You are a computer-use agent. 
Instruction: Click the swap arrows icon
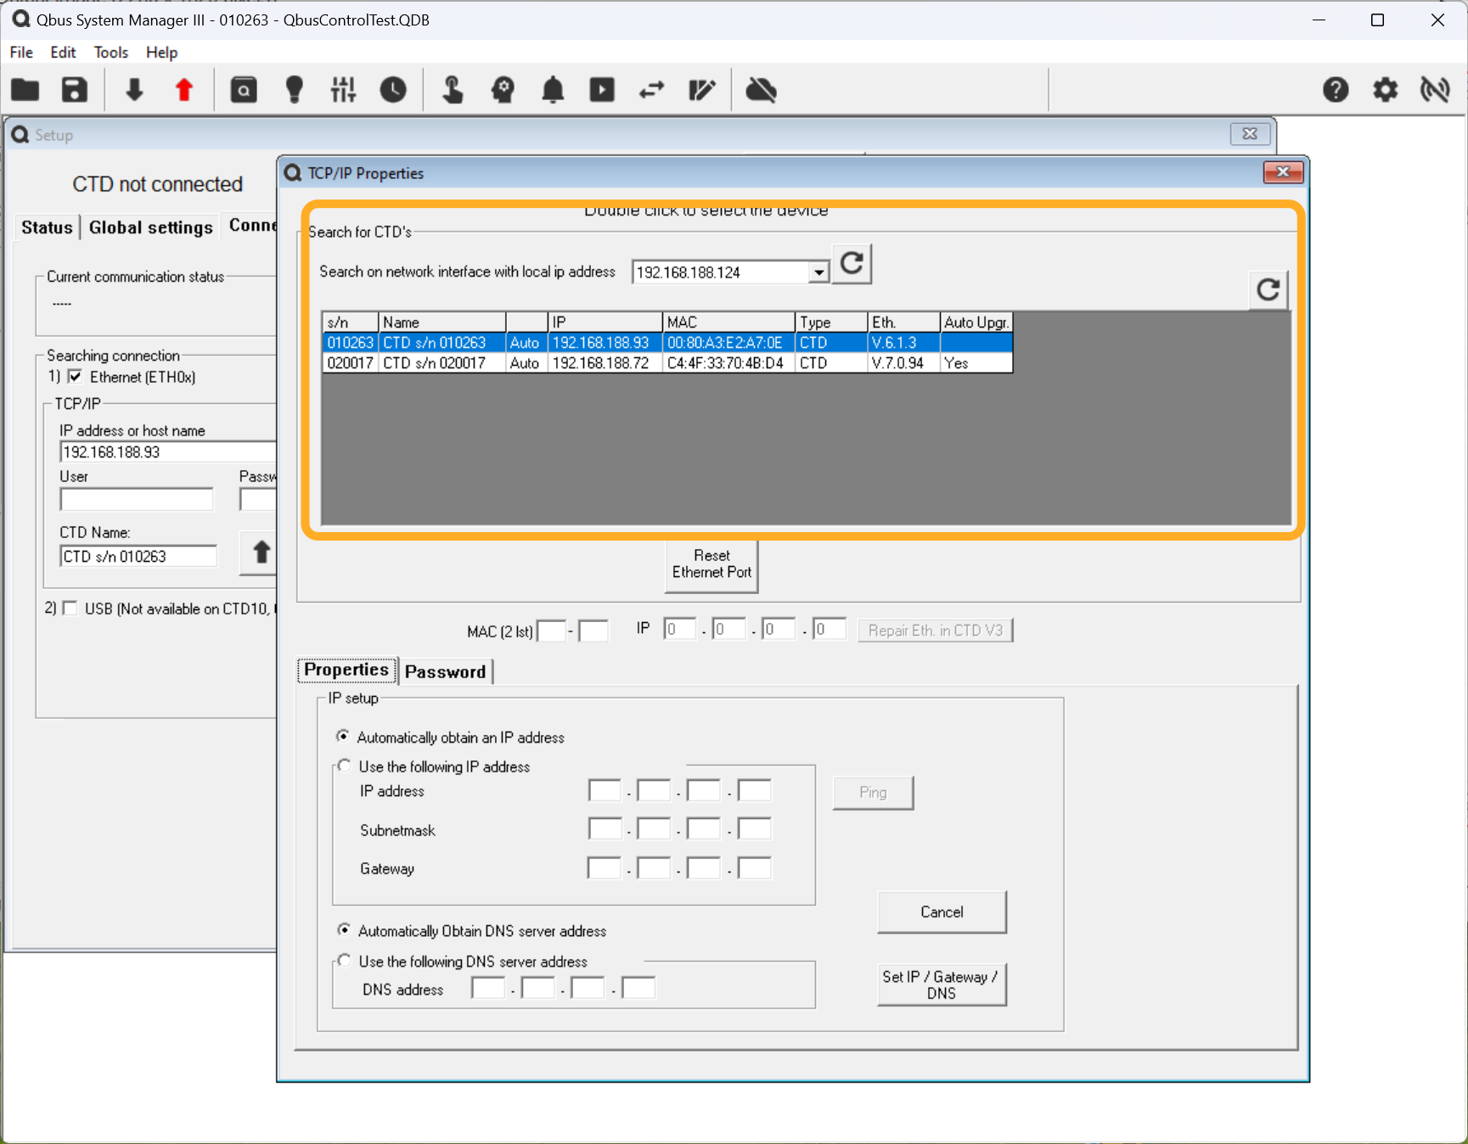coord(651,89)
